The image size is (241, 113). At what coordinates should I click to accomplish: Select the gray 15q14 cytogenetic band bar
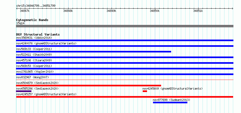pos(125,26)
